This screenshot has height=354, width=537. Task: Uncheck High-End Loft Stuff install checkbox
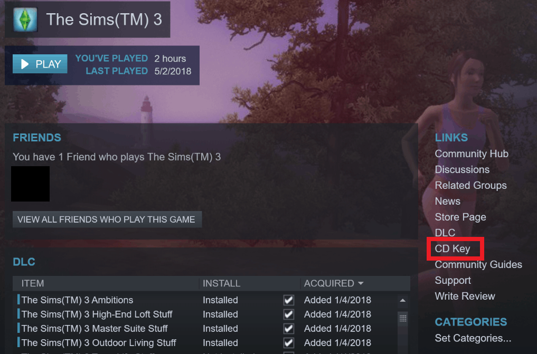289,314
